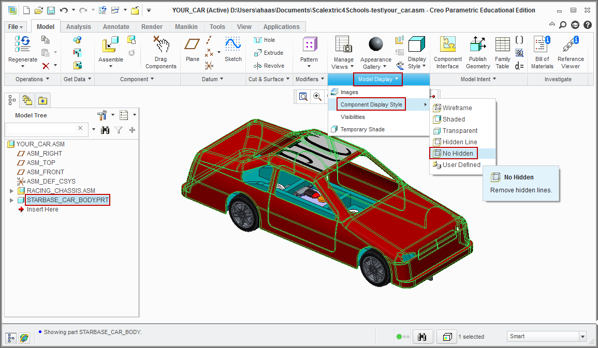This screenshot has width=598, height=348.
Task: Open the Get Data group dropdown
Action: coord(78,79)
